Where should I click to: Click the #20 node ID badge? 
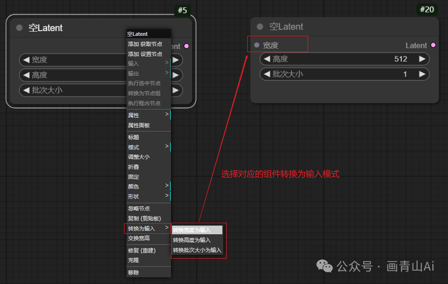(427, 10)
